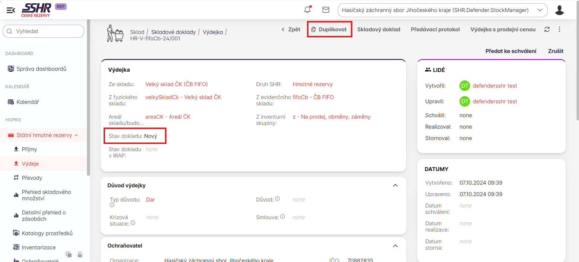Screen dimensions: 579x262
Task: Click the Vyhledat search field
Action: click(x=43, y=31)
